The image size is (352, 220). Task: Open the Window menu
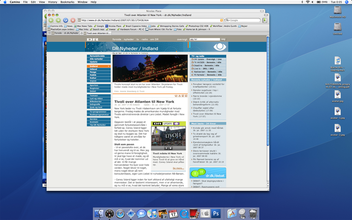[x=82, y=2]
